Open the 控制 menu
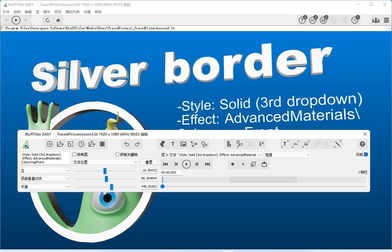392x252 pixels. tap(17, 12)
